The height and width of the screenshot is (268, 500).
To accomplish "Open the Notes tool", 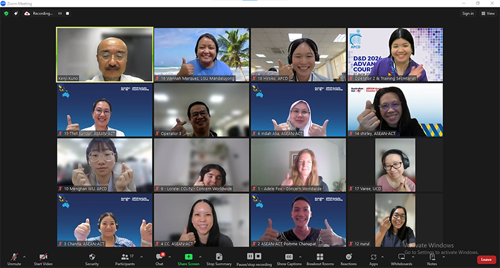I will [432, 258].
